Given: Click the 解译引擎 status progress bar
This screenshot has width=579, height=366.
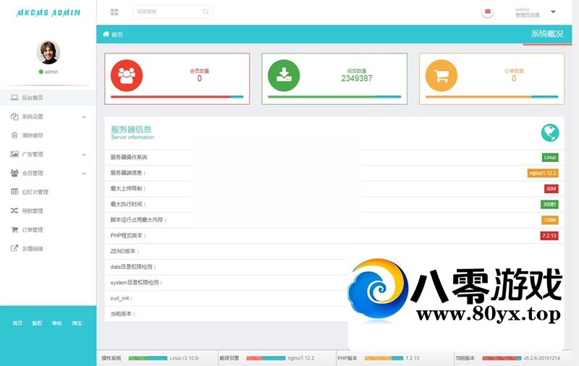Looking at the screenshot, I should click(x=266, y=358).
